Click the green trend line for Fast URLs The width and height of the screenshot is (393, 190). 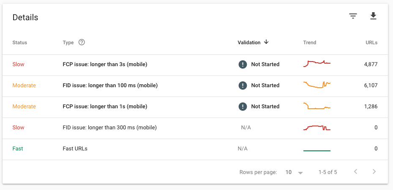click(x=317, y=151)
